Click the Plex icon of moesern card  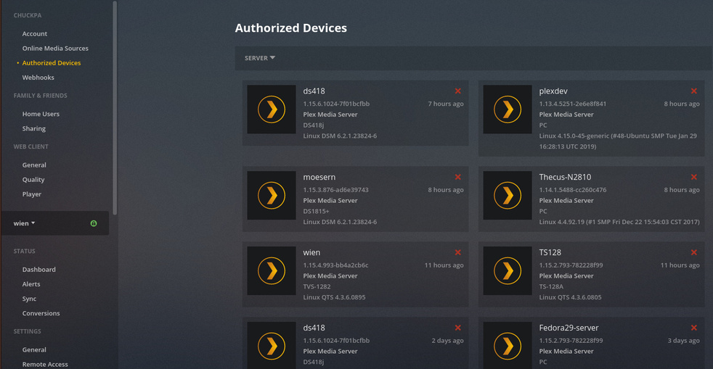tap(272, 196)
